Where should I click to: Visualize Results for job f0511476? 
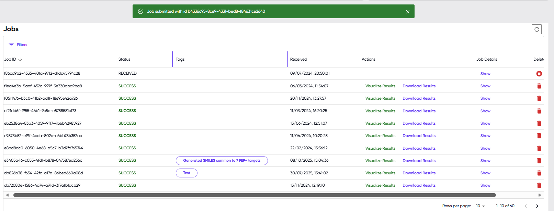click(380, 98)
